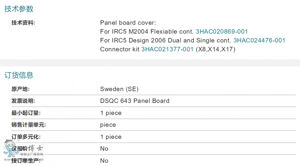Click the 'DSQC 643 Panel Board' description
The width and height of the screenshot is (300, 166).
click(135, 101)
